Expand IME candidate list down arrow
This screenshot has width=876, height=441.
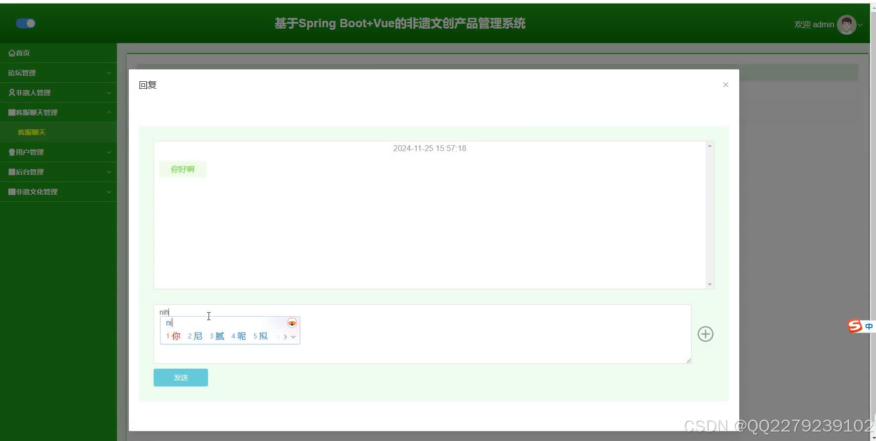pos(293,337)
